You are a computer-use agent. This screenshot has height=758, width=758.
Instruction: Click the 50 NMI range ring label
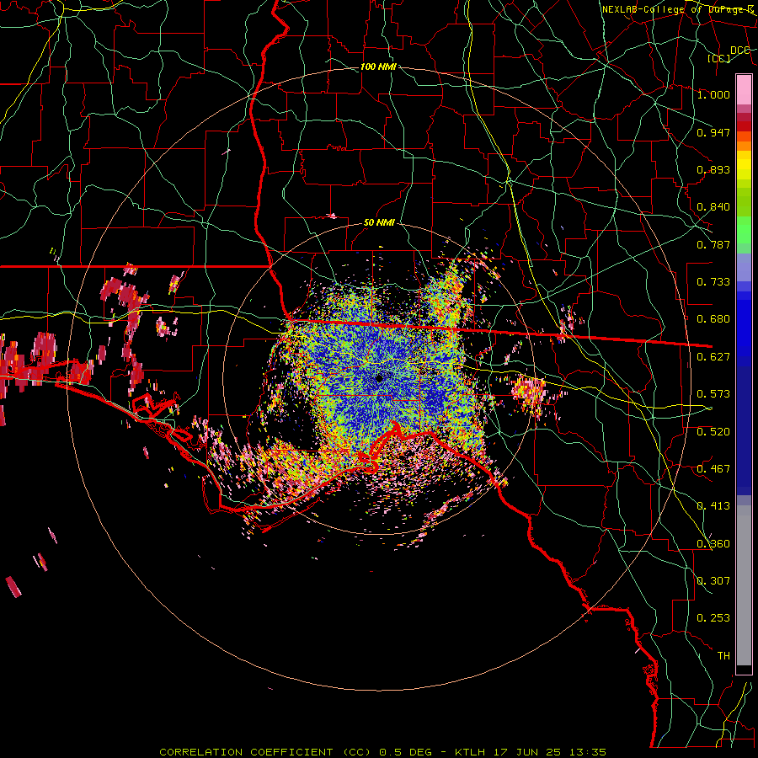(379, 223)
